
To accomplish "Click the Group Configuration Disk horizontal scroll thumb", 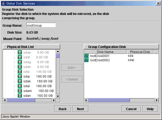I will tap(109, 100).
